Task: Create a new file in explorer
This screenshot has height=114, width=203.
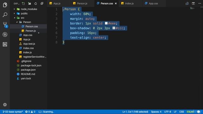Action: point(23,3)
